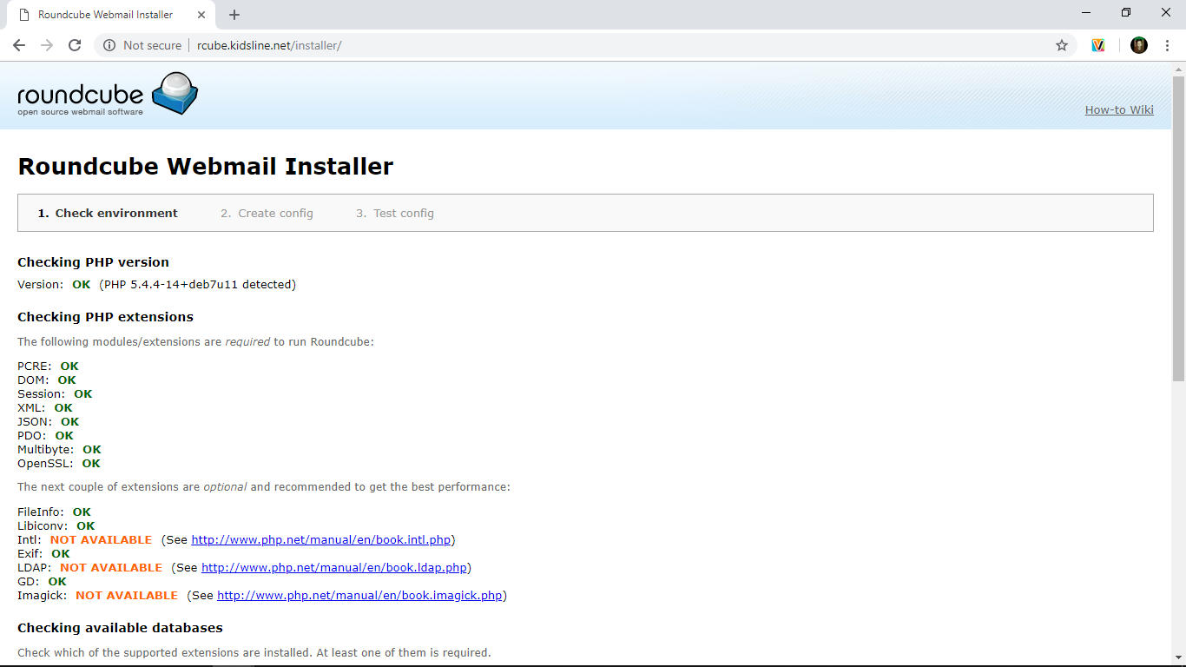Click the Intl NOT AVAILABLE status
Viewport: 1186px width, 667px height.
pos(101,539)
